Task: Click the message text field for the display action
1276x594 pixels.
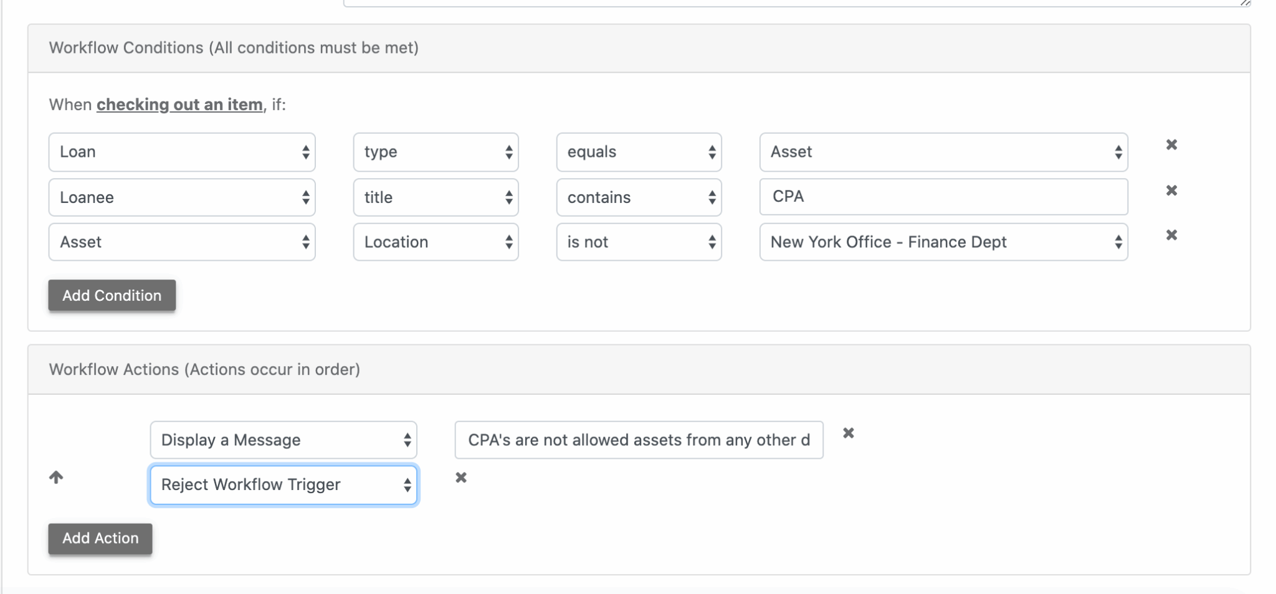Action: (637, 440)
